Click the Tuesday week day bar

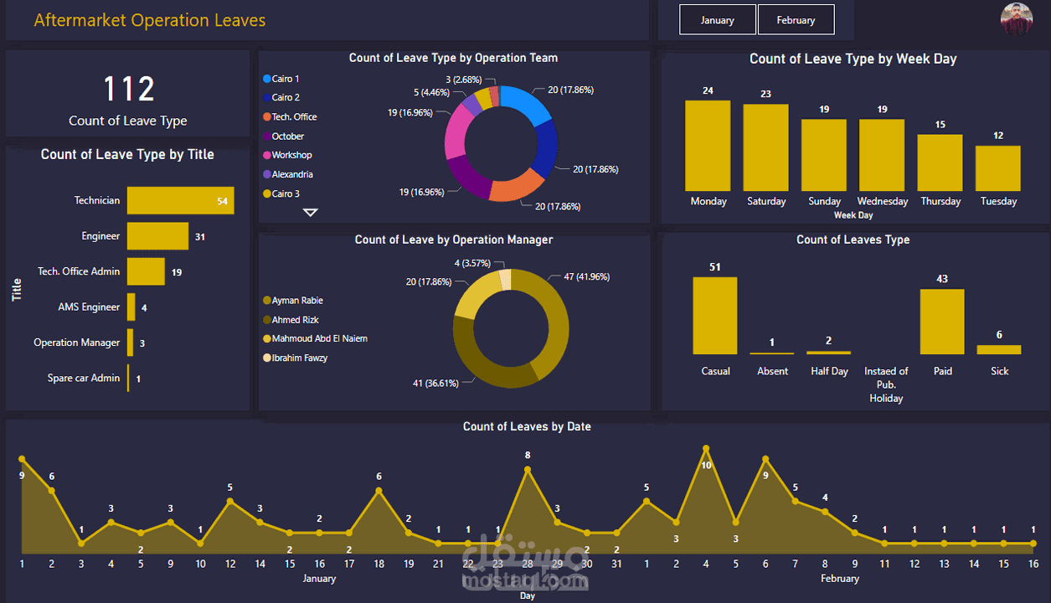coord(997,168)
